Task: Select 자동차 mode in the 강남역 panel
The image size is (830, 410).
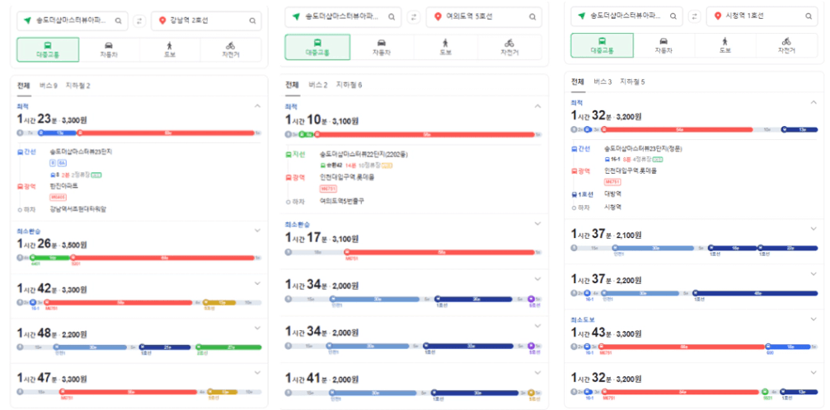Action: (109, 49)
